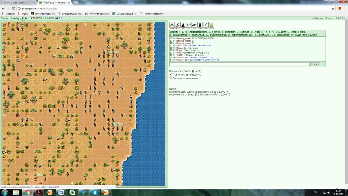The width and height of the screenshot is (348, 196).
Task: Move north using the white up arrow
Action: (x=86, y=24)
